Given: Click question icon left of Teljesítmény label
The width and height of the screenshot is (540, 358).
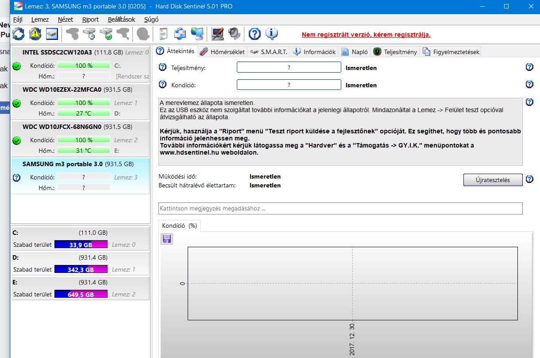Looking at the screenshot, I should 163,67.
